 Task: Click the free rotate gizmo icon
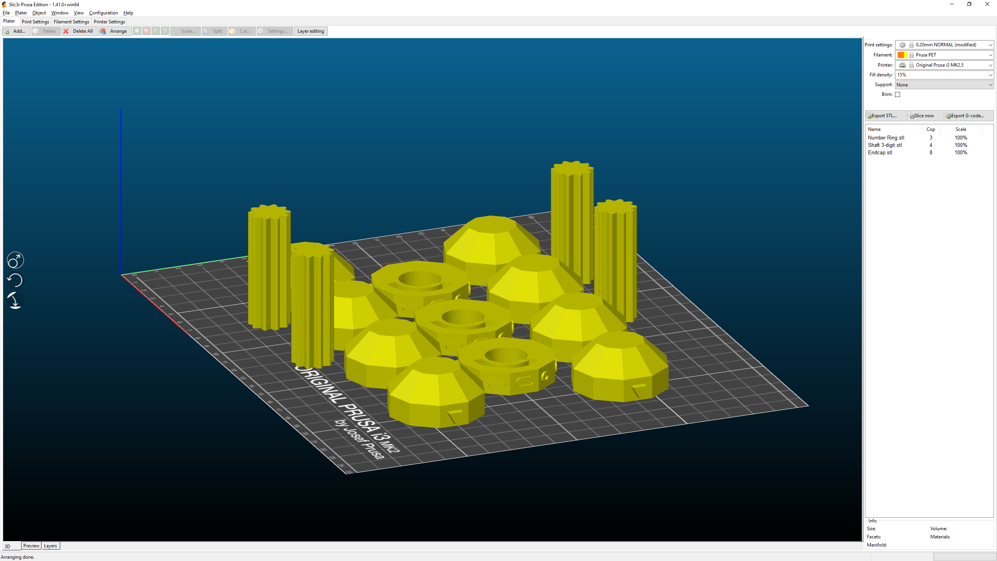15,260
